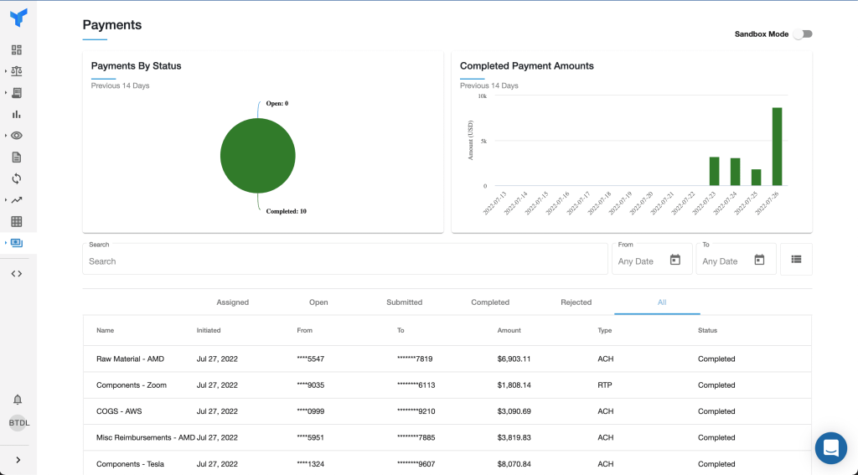Click the From Any Date field
The height and width of the screenshot is (475, 858).
point(652,260)
